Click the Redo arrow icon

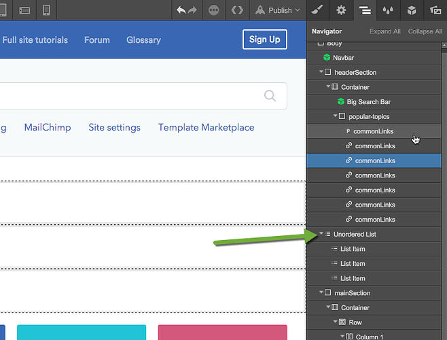(x=193, y=10)
